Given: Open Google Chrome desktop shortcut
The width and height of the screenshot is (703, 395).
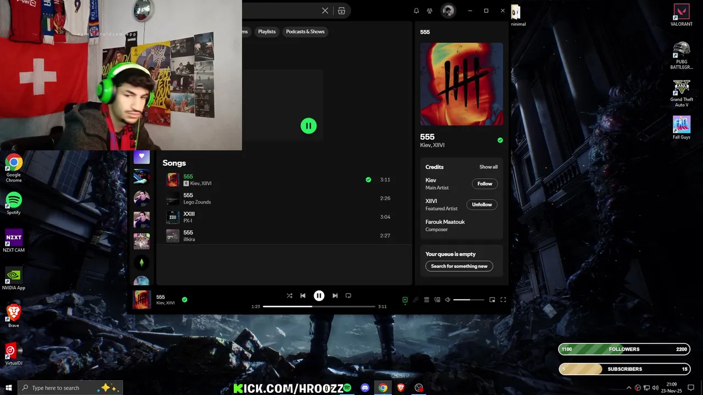Looking at the screenshot, I should [x=14, y=168].
